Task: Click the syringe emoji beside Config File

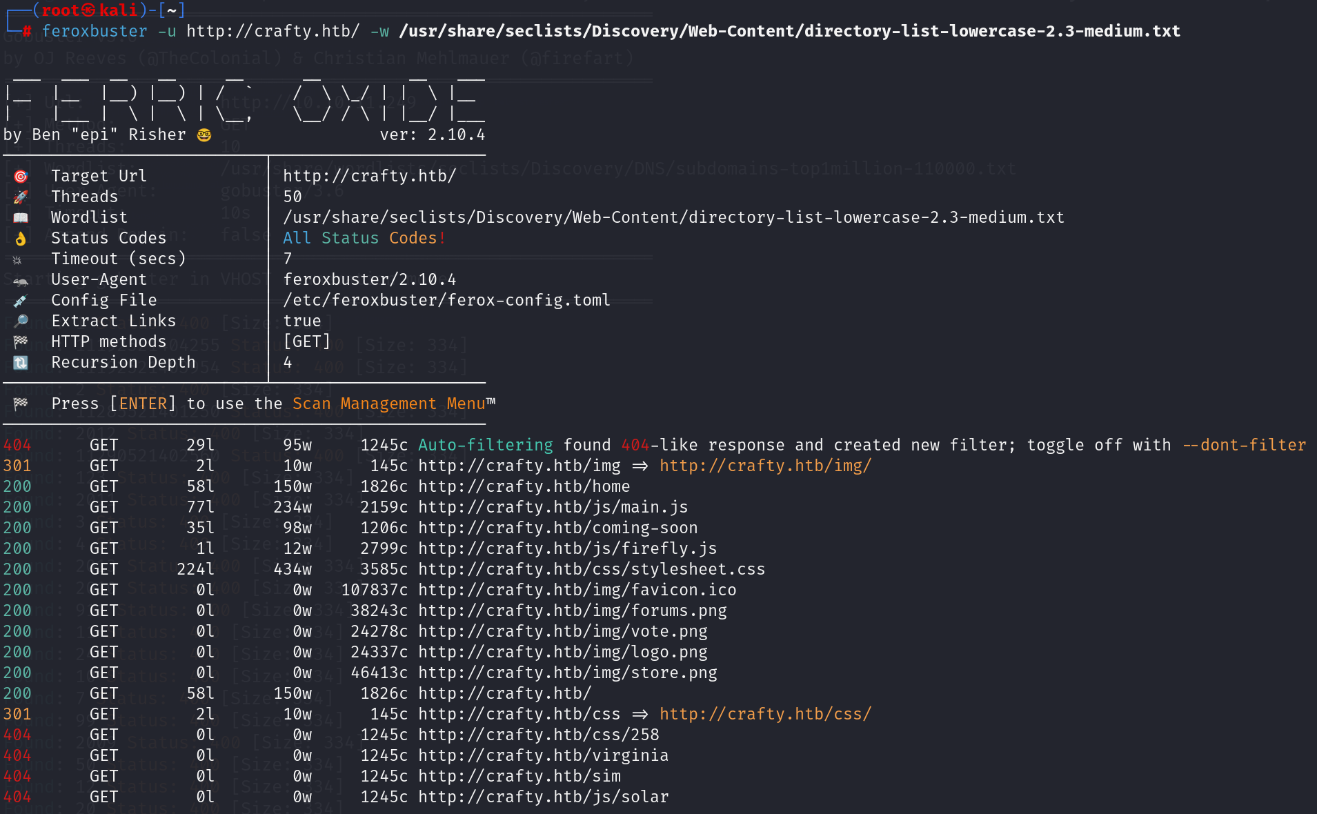Action: [21, 301]
